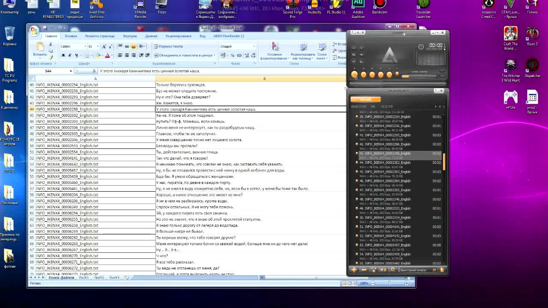Screen dimensions: 548x308
Task: Toggle italic formatting in Excel ribbon
Action: 70,55
